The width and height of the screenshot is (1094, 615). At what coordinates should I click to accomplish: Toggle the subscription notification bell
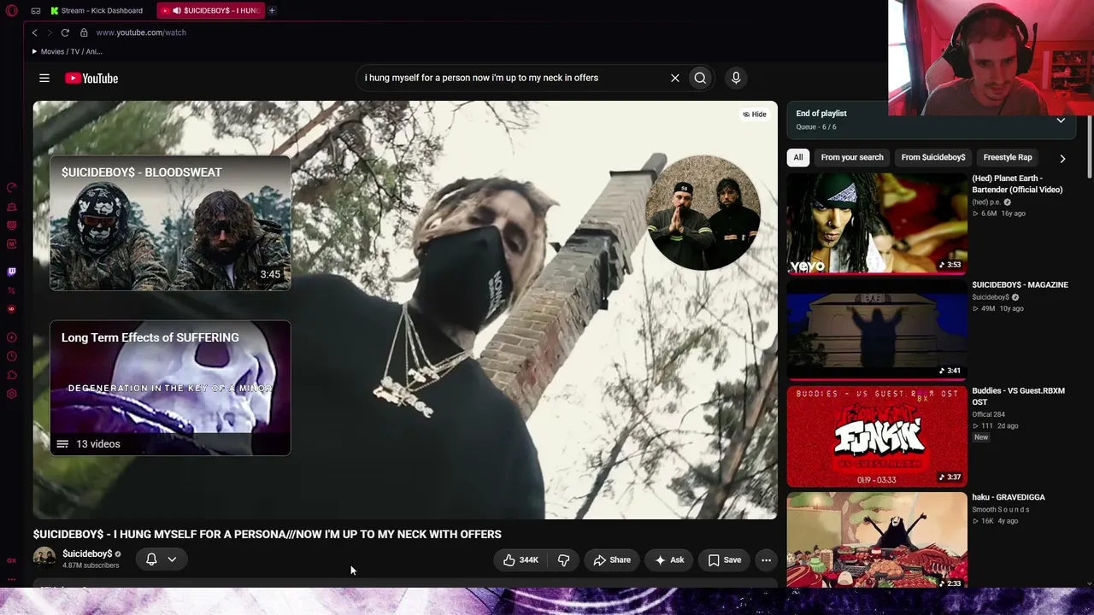(151, 559)
